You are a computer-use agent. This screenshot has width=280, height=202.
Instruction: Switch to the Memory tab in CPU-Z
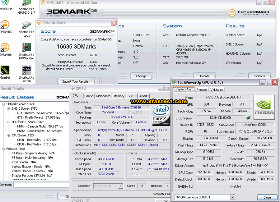pyautogui.click(x=119, y=96)
